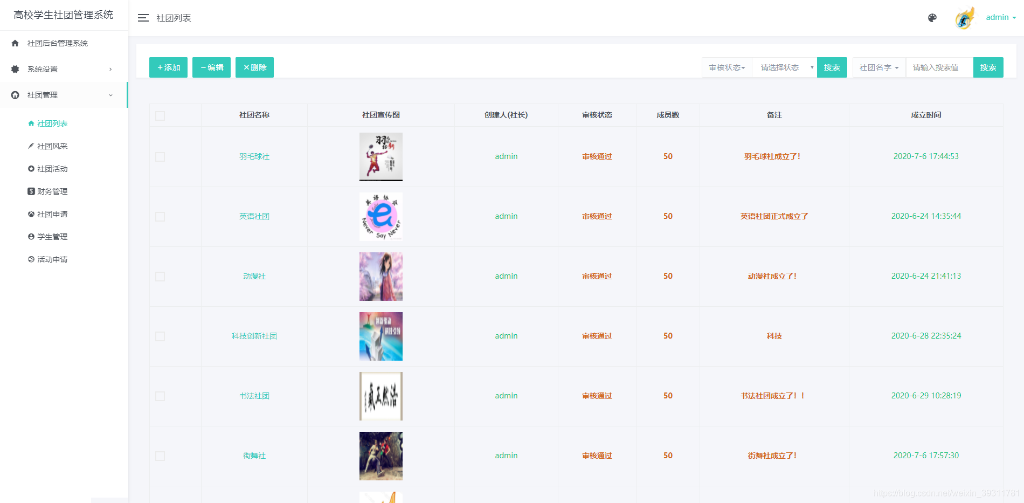Click the icon next to 活动申请
Screen dimensions: 1024x503
tap(31, 259)
